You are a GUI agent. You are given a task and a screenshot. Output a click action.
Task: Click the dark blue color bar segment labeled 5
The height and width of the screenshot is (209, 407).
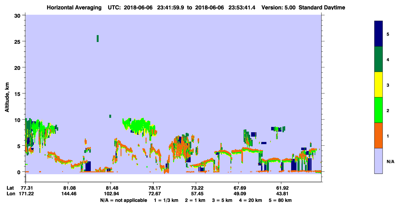coord(379,34)
